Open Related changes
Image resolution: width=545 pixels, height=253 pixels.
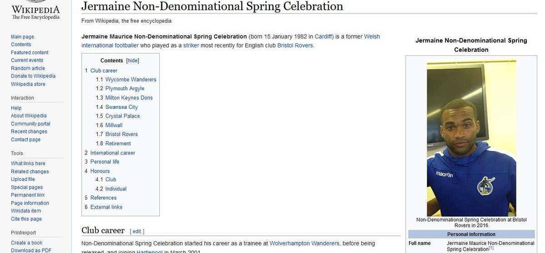point(30,171)
